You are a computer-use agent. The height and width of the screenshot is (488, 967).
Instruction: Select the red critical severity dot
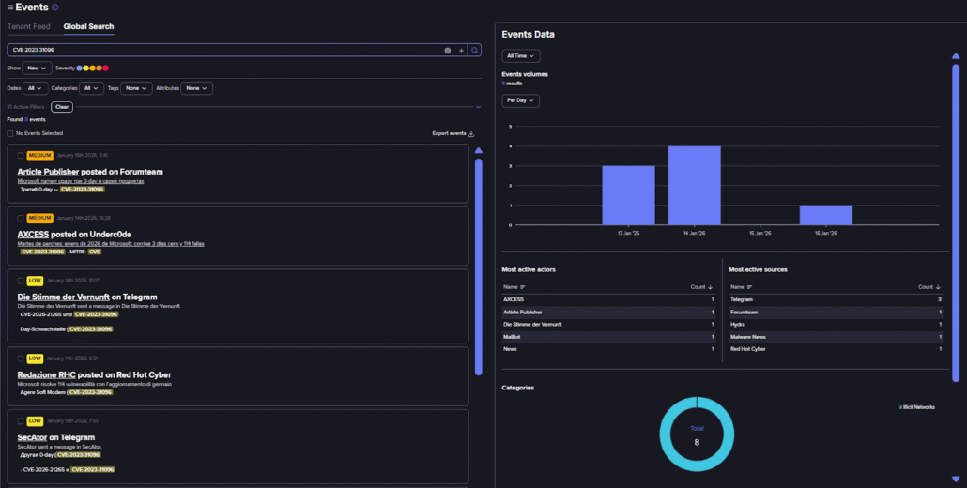point(106,69)
